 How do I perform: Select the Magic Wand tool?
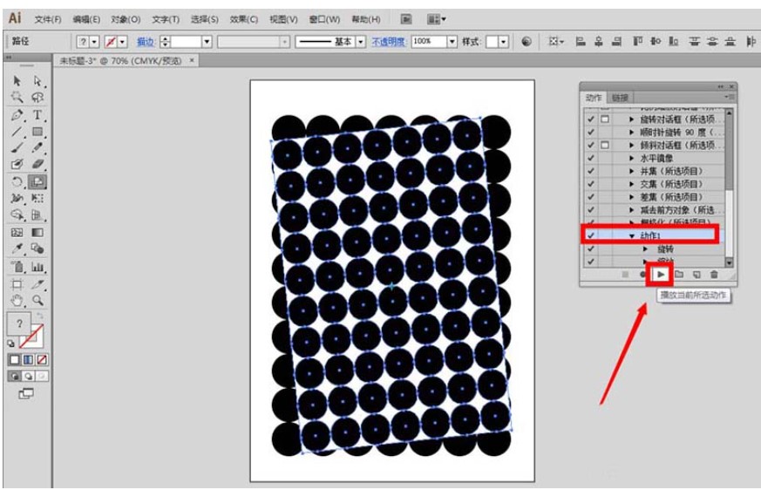click(17, 98)
